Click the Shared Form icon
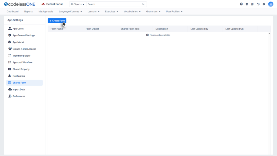 (x=9, y=82)
